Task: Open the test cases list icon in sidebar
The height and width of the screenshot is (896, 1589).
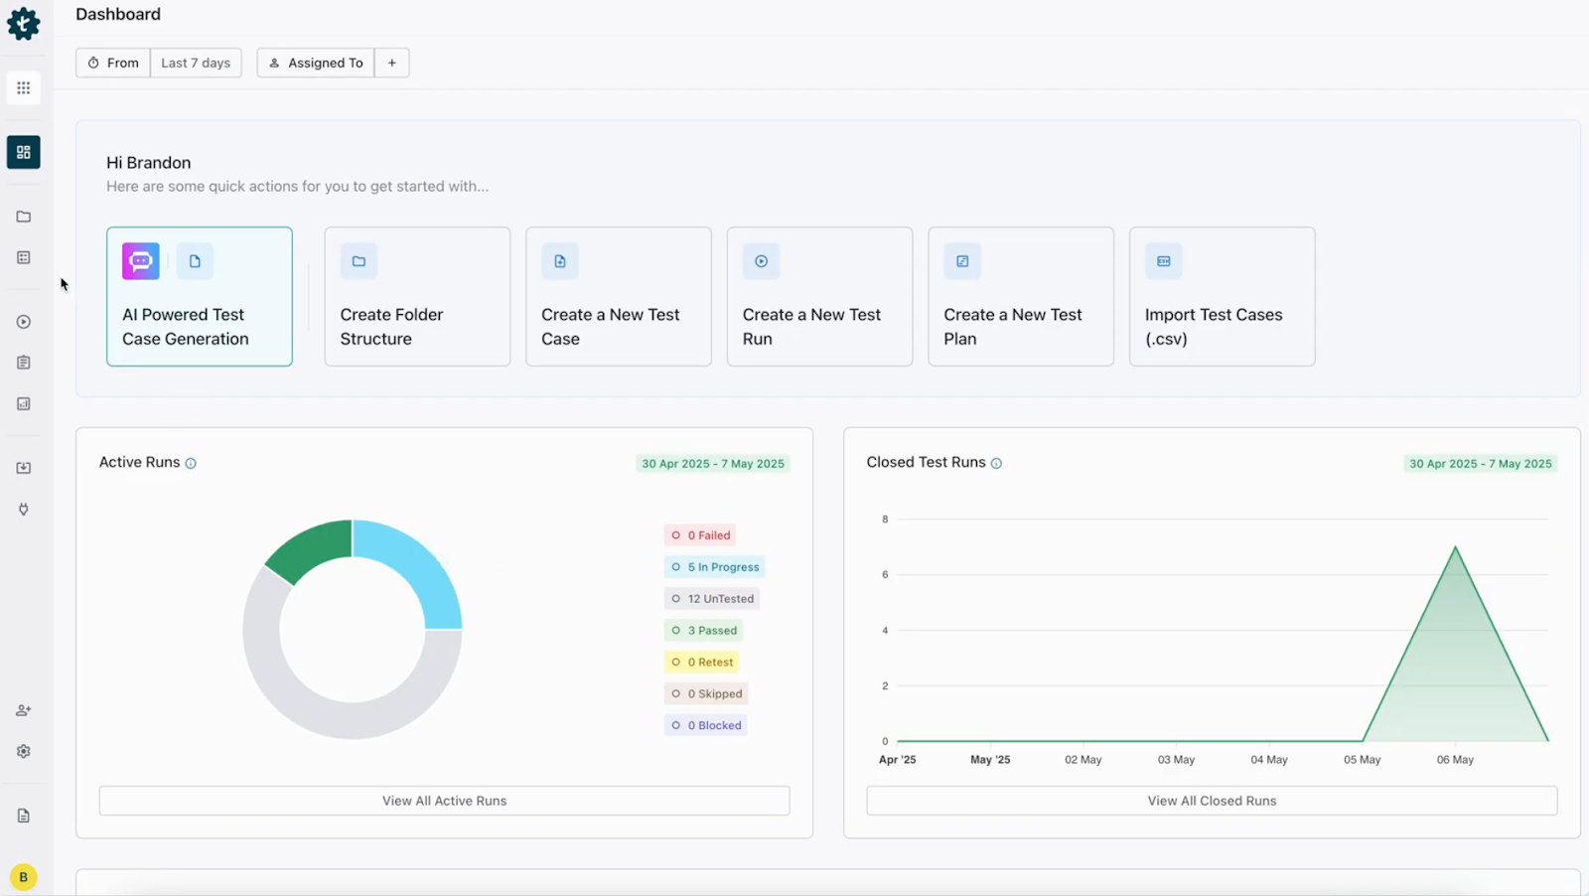Action: click(x=23, y=257)
